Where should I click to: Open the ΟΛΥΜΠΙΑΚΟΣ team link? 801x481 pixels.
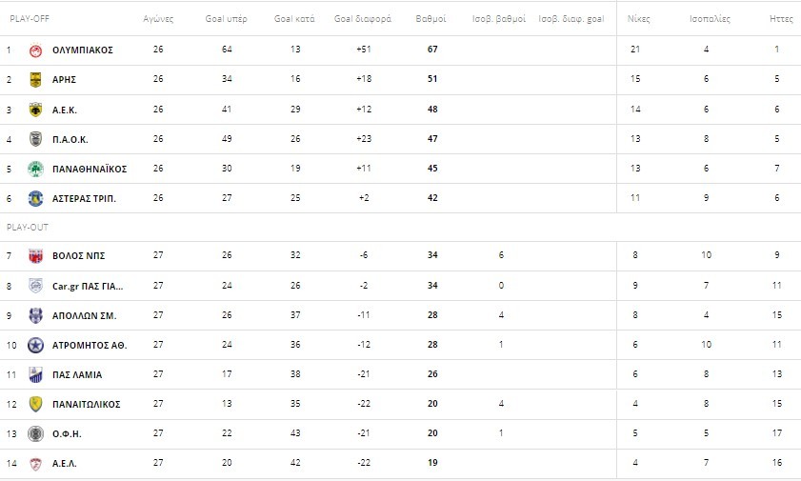pyautogui.click(x=83, y=50)
